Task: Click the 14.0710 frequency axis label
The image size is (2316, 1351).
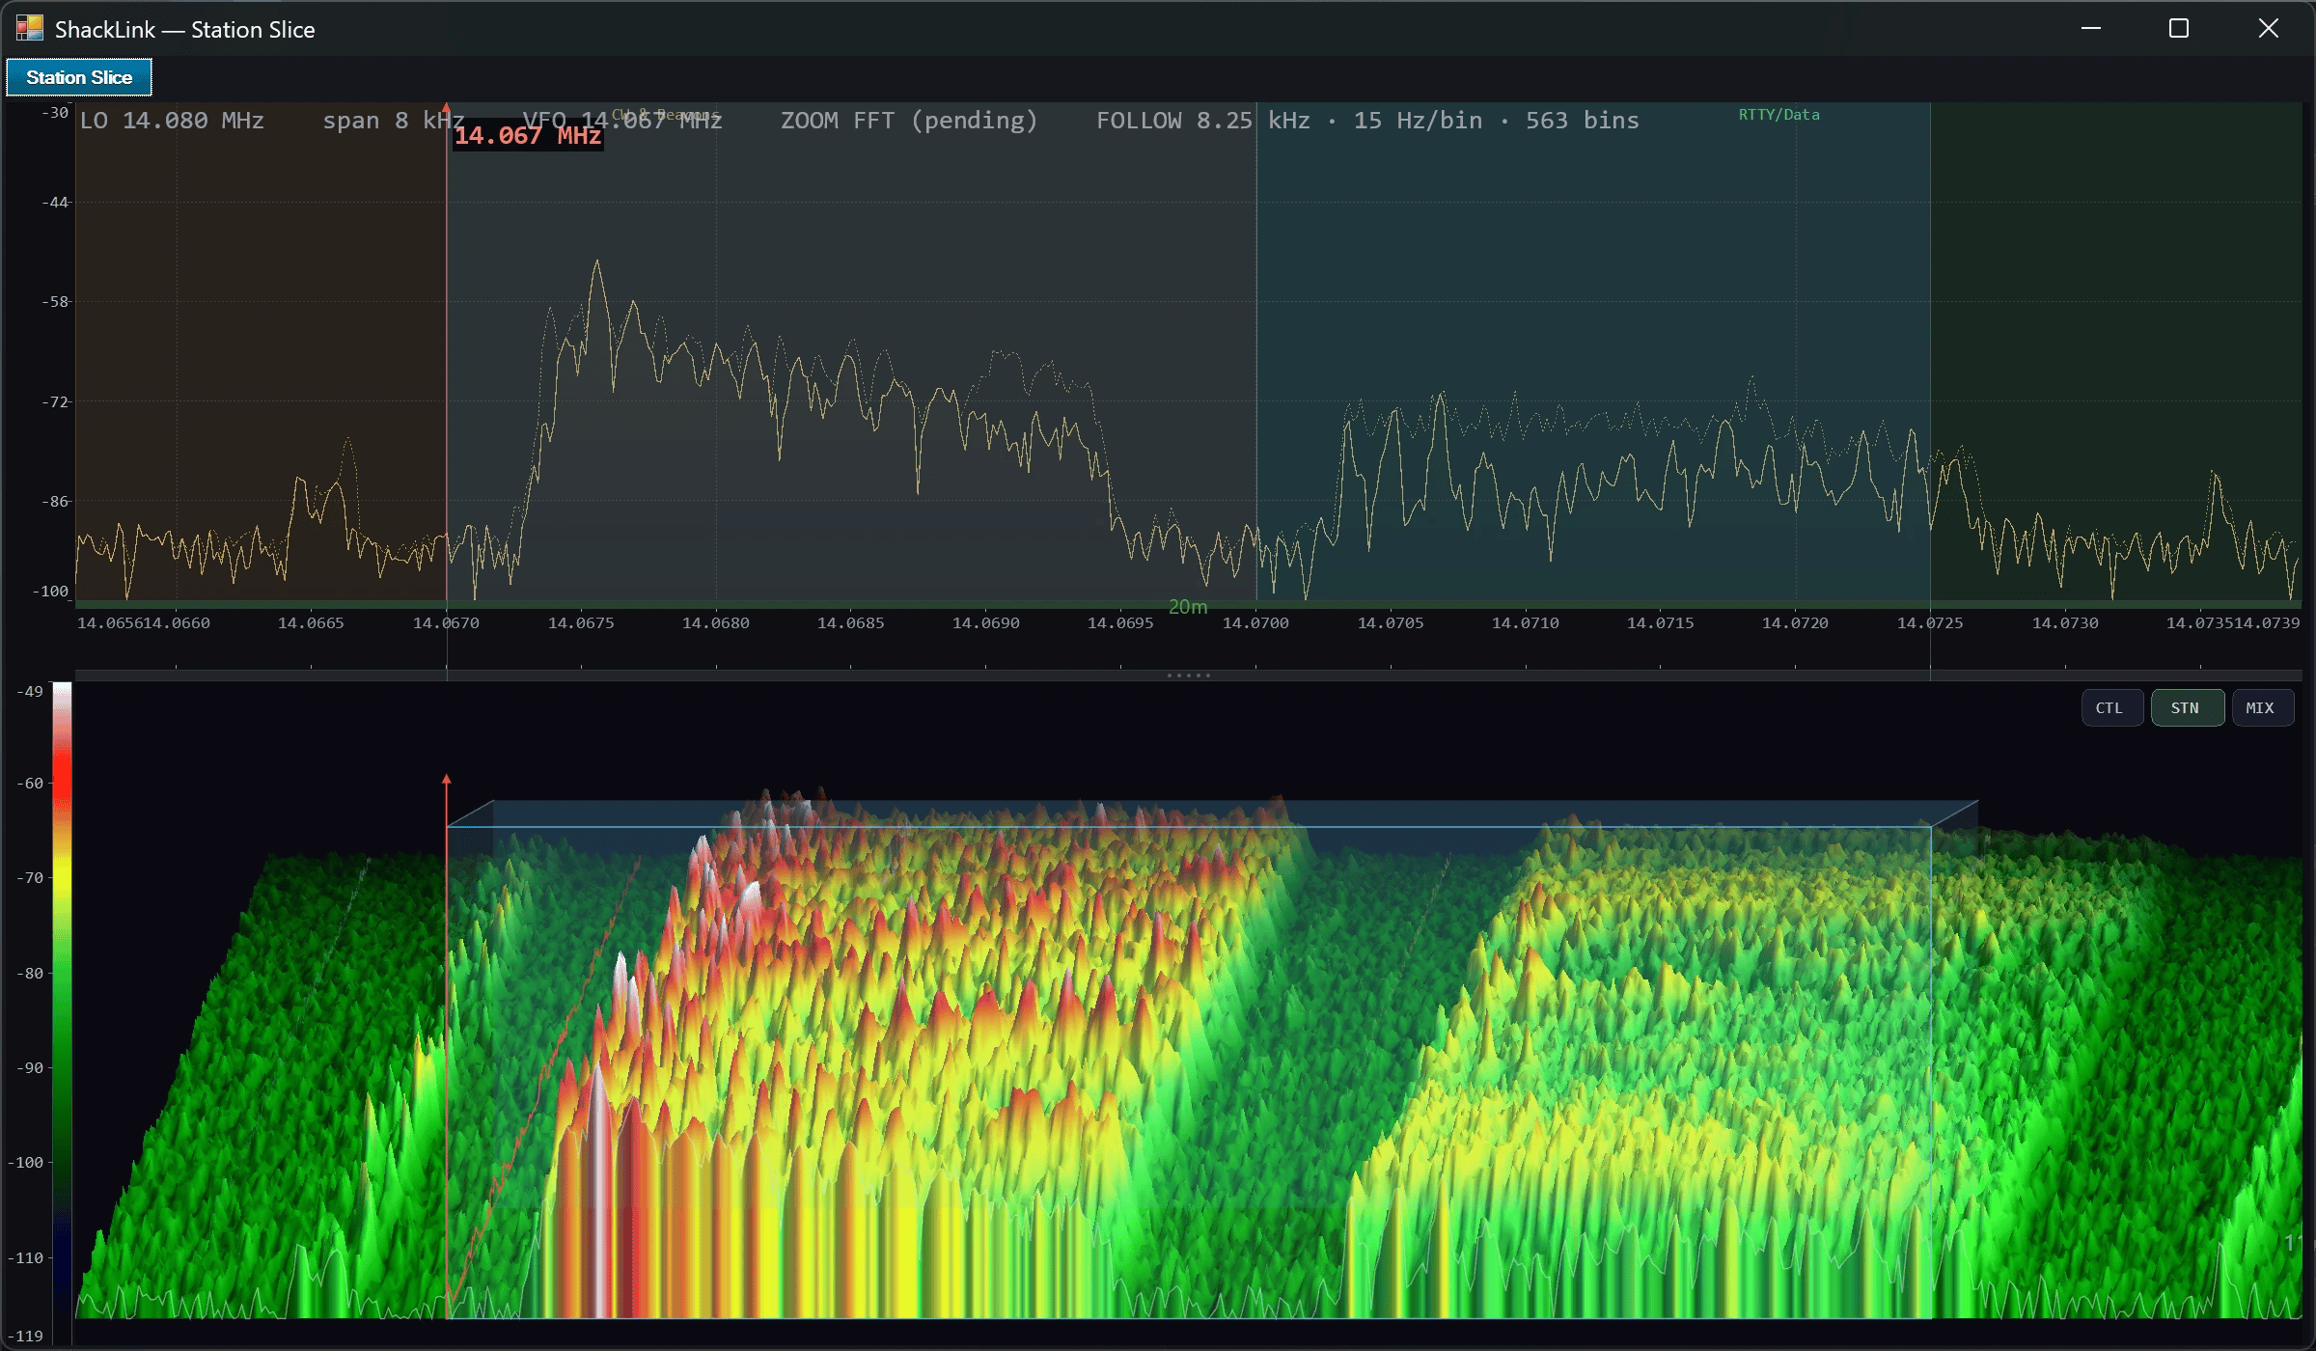Action: point(1525,623)
